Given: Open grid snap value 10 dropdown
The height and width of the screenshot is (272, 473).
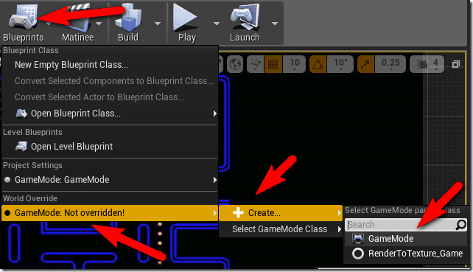Looking at the screenshot, I should [x=295, y=64].
